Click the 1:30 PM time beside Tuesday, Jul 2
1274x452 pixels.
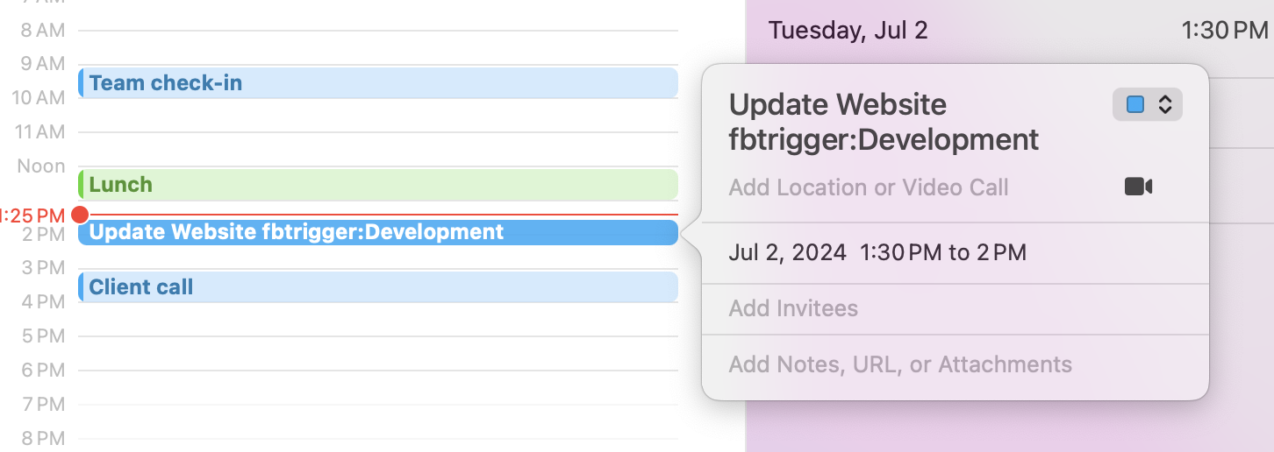click(1224, 31)
